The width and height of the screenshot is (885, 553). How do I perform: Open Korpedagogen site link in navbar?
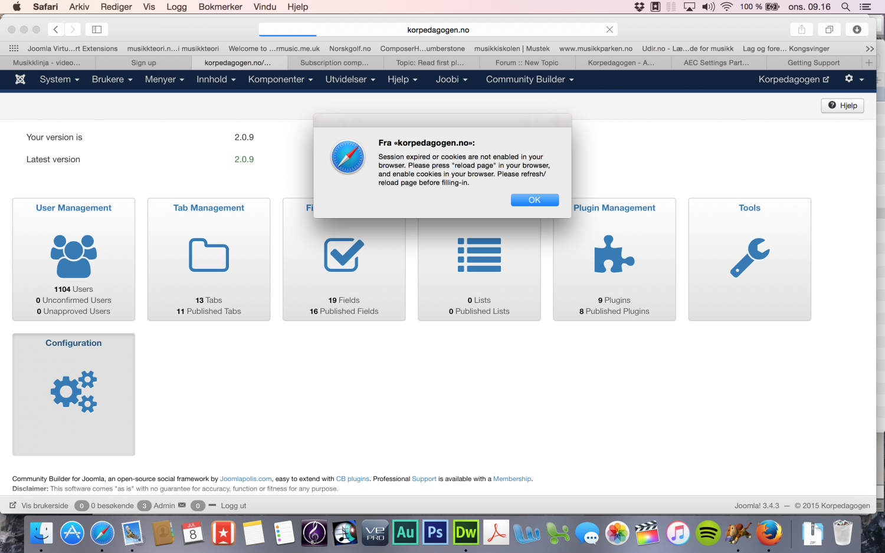point(794,79)
